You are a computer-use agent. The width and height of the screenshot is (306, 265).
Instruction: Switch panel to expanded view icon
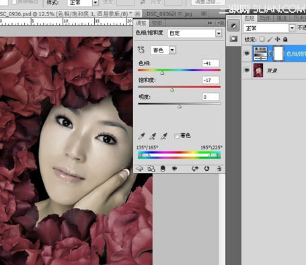(x=151, y=168)
